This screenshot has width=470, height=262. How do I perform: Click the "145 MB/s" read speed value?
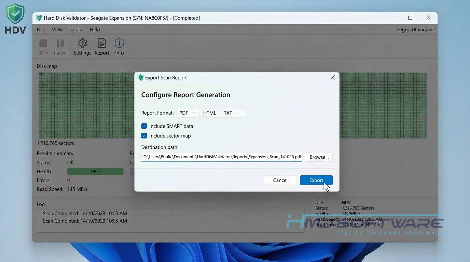78,189
